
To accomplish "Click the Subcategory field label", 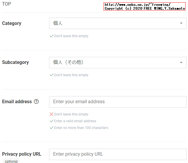I will pos(16,62).
